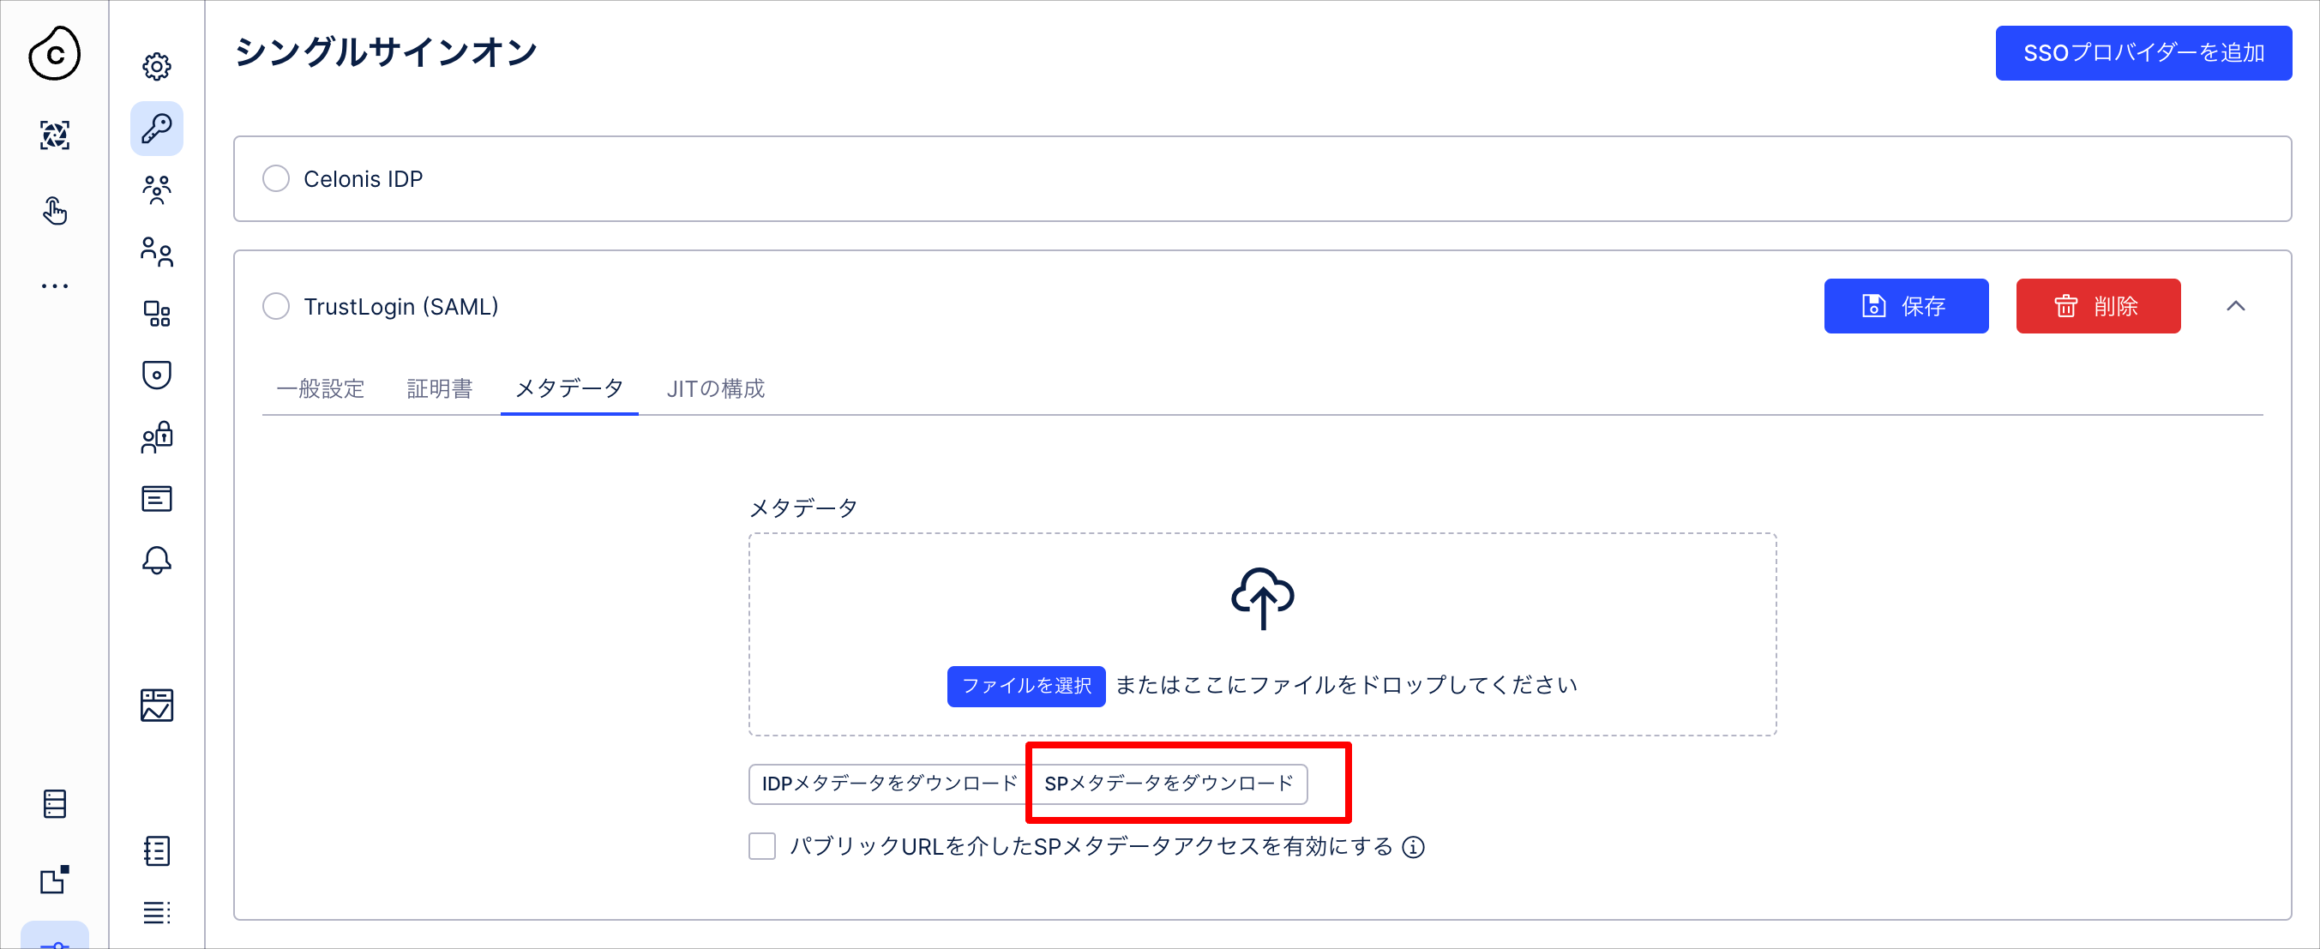
Task: Select the key single sign-on icon
Action: pos(157,128)
